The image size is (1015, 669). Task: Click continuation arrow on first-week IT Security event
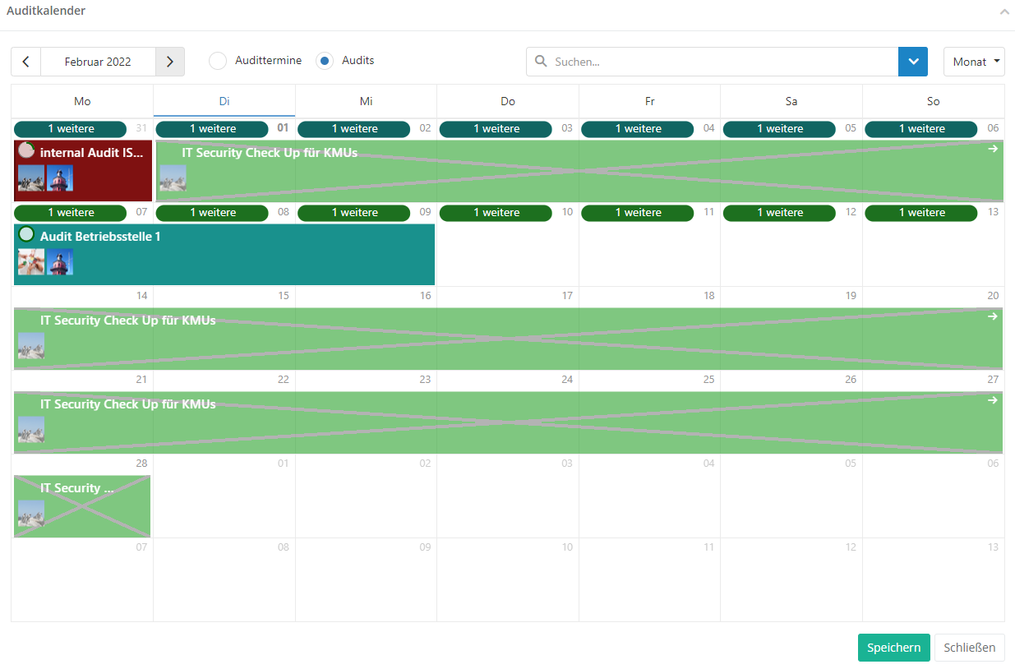(992, 149)
